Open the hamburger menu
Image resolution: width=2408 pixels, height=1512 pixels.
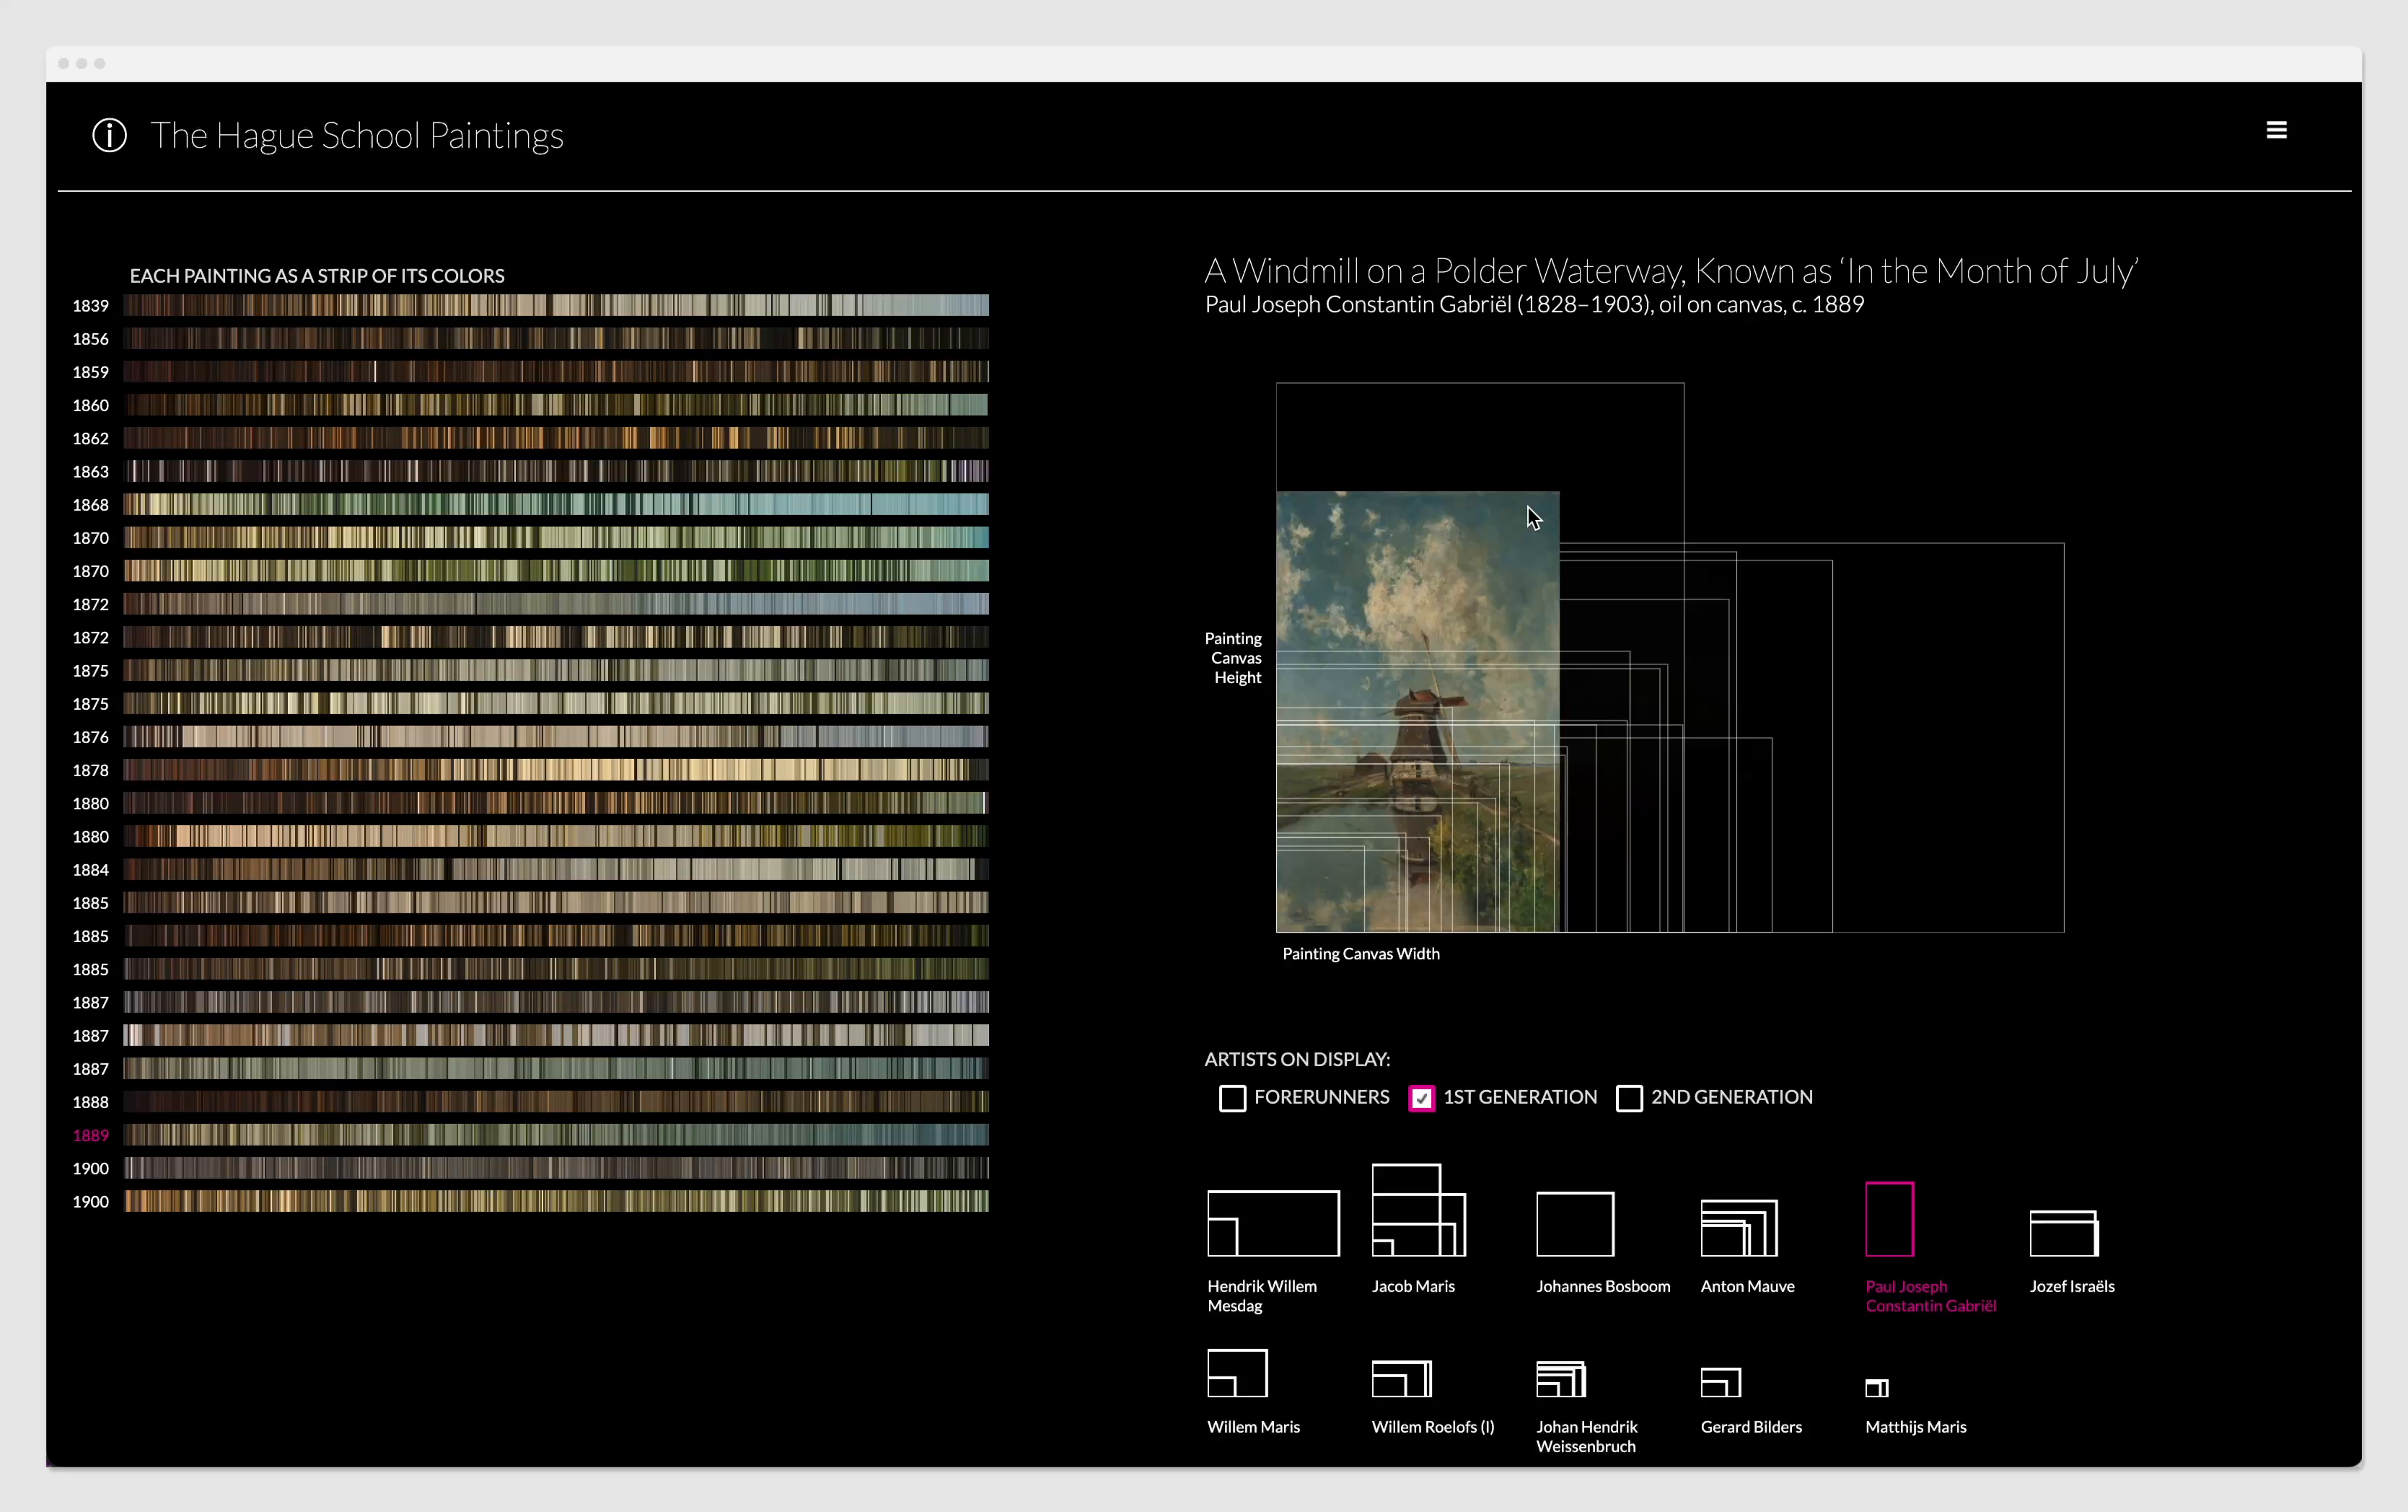point(2277,130)
